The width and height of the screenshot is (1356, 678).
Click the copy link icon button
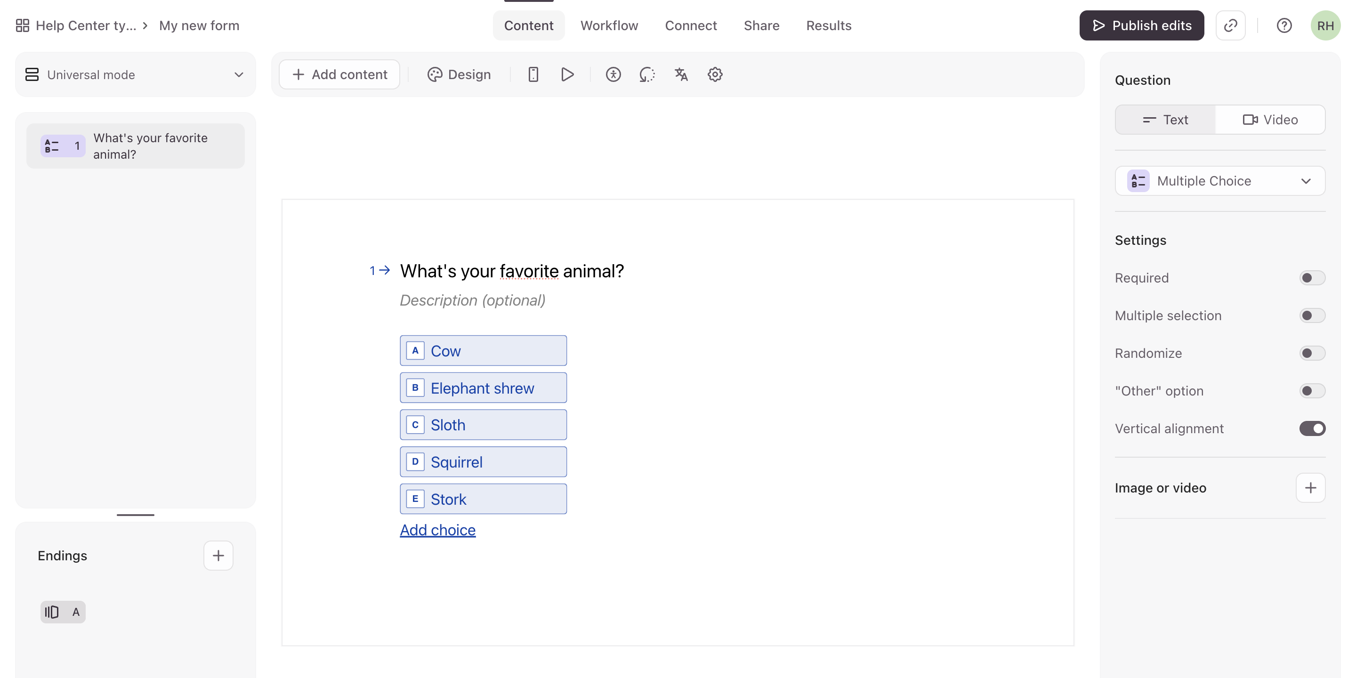tap(1230, 25)
